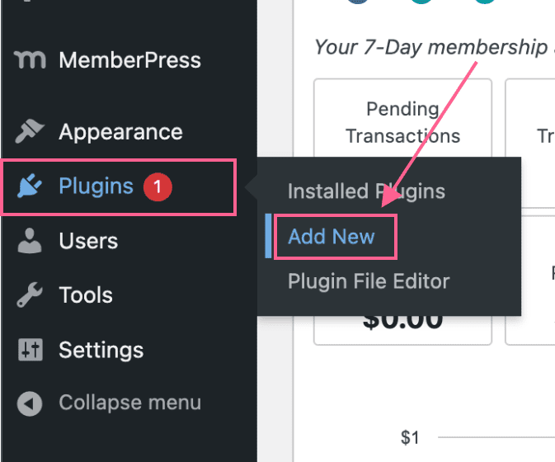555x462 pixels.
Task: Click the Appearance paintbrush icon
Action: [30, 131]
